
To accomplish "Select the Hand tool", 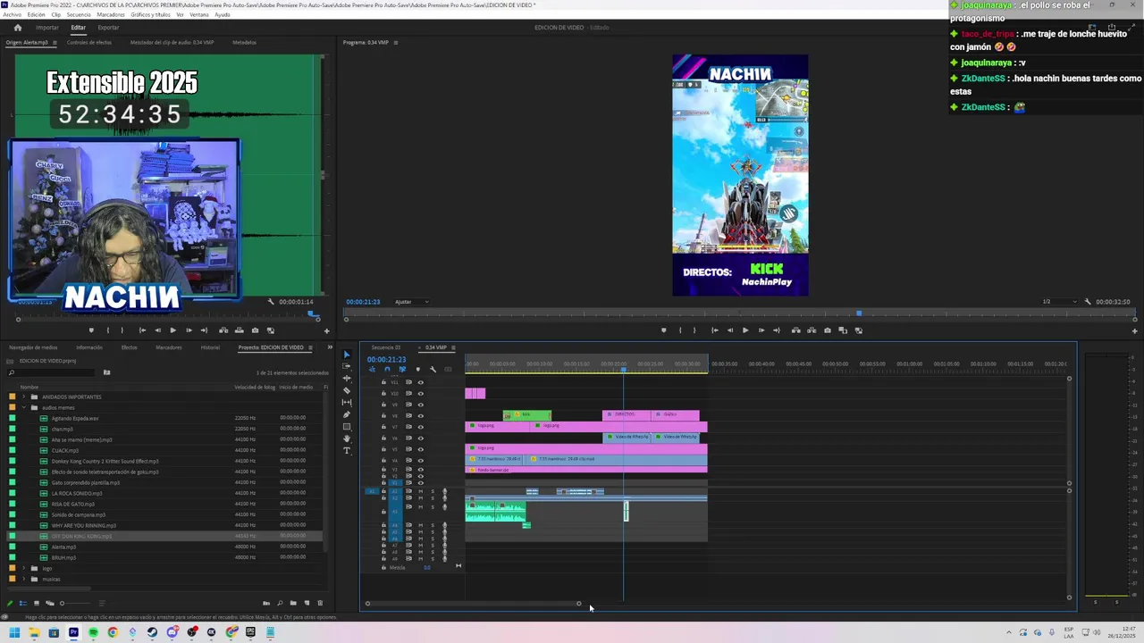I will [347, 438].
